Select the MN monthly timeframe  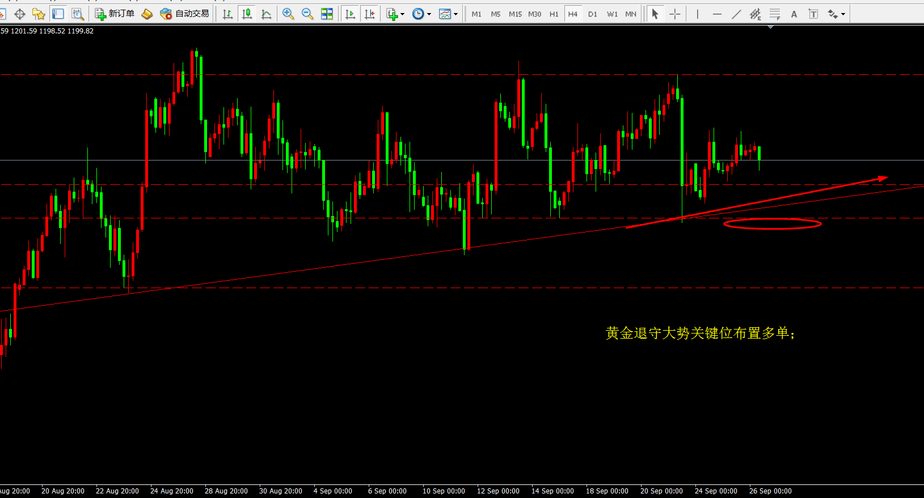click(x=631, y=14)
